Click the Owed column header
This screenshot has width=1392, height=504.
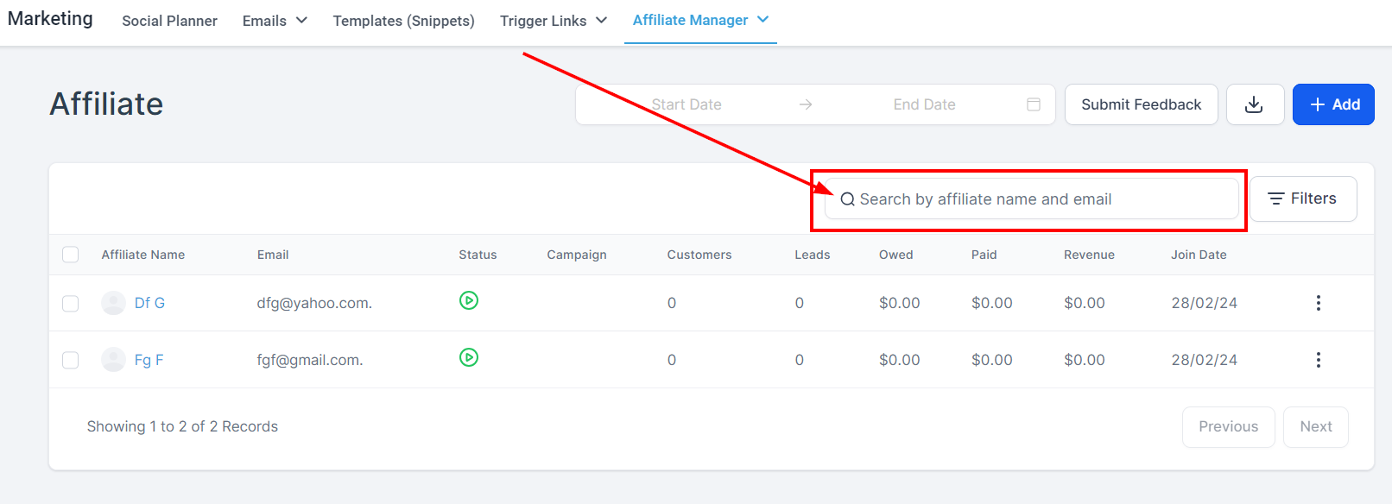tap(896, 255)
